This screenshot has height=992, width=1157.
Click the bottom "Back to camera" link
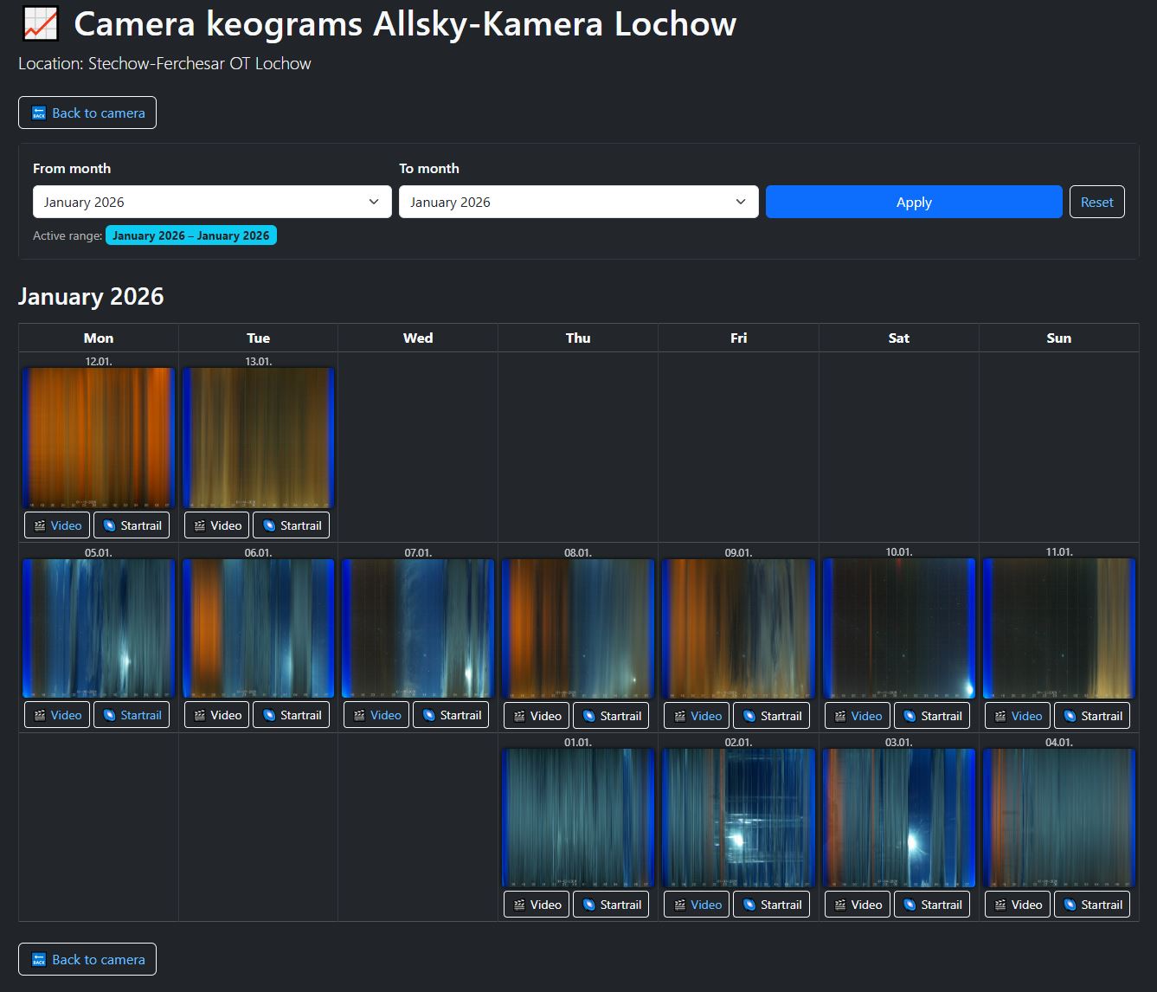87,959
